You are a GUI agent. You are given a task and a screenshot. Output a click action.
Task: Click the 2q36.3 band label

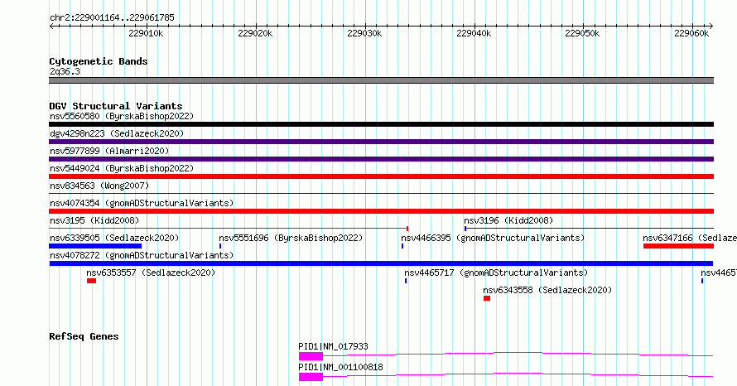[65, 71]
